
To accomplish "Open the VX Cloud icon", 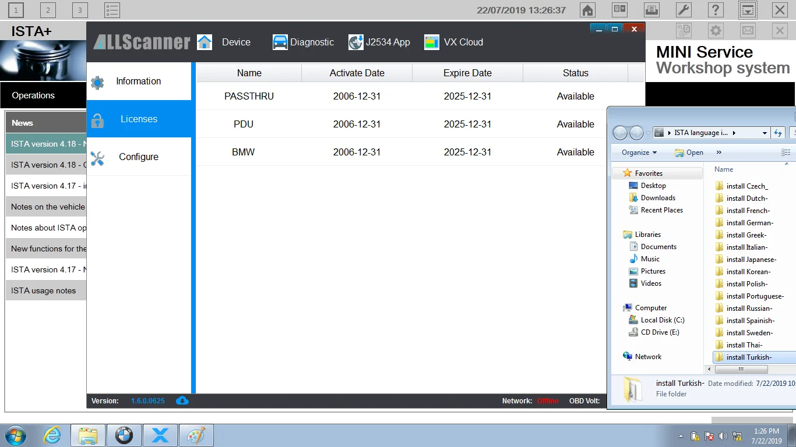I will pyautogui.click(x=432, y=42).
